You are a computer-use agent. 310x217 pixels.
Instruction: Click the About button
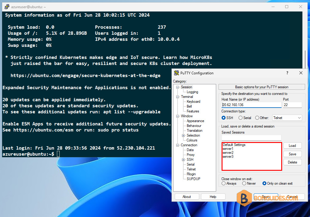(186, 197)
